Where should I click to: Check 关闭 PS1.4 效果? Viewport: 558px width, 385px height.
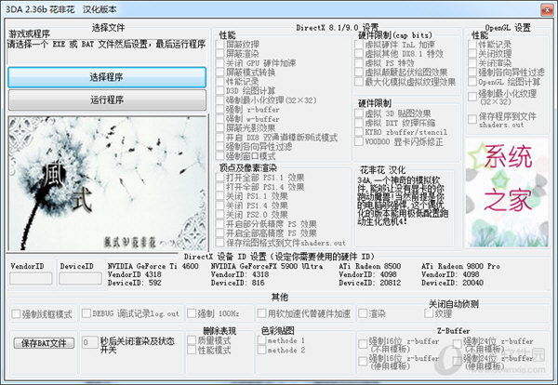219,206
